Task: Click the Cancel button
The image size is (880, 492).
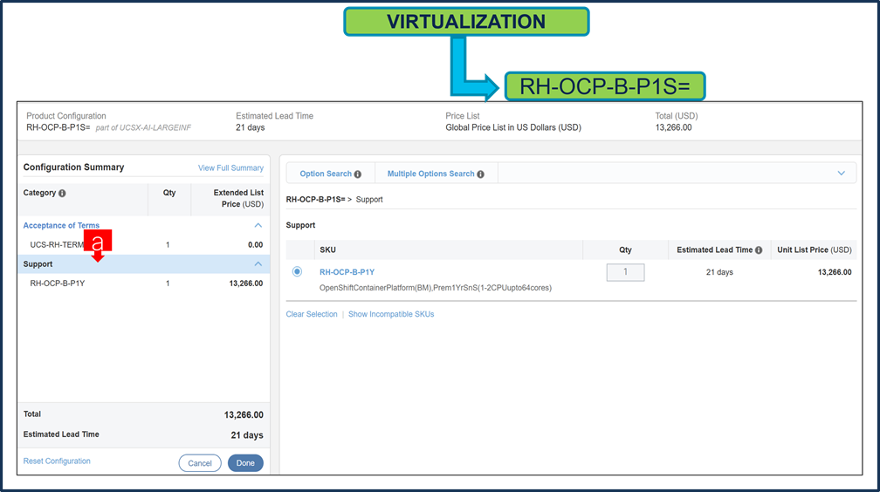Action: coord(200,463)
